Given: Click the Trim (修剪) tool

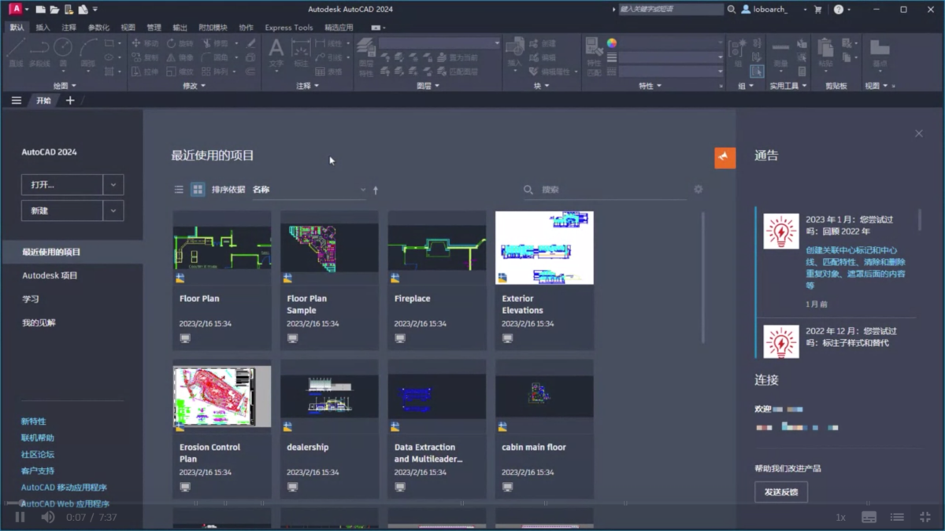Looking at the screenshot, I should click(215, 43).
